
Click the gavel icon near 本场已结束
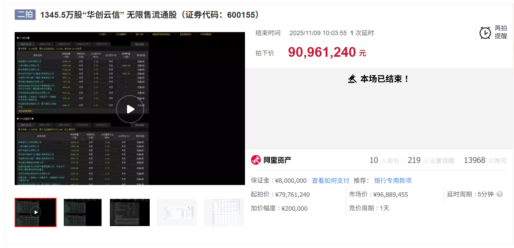tap(352, 79)
